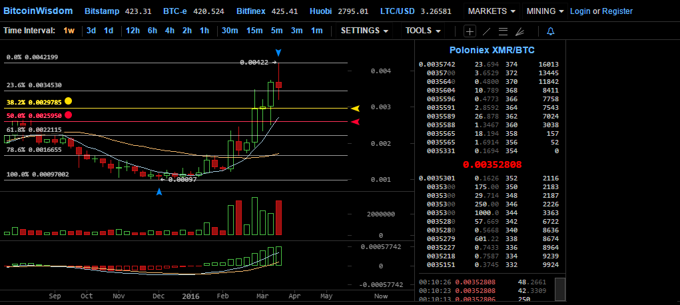Click the yellow 38.2% level circle marker
This screenshot has height=305, width=680.
point(68,101)
